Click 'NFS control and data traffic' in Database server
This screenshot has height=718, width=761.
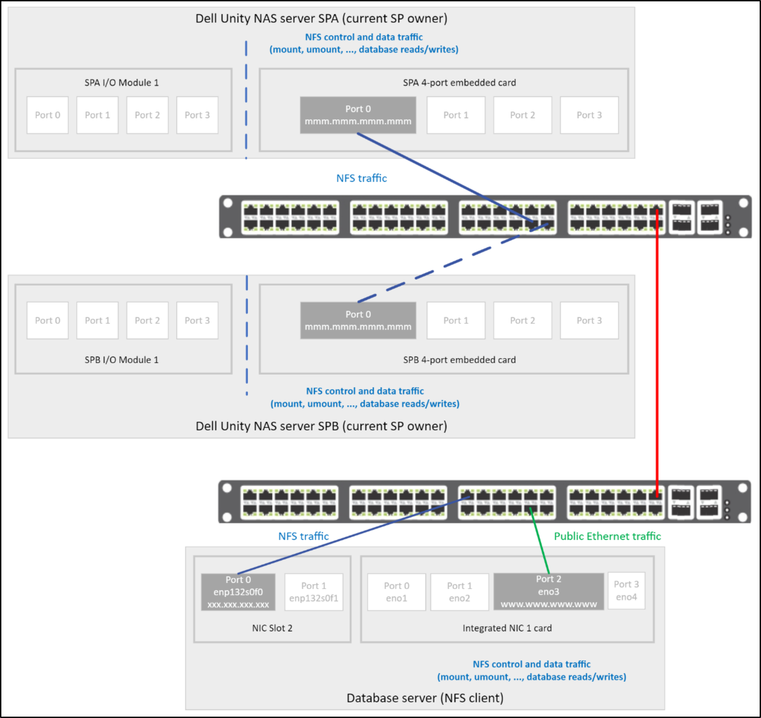(x=531, y=664)
